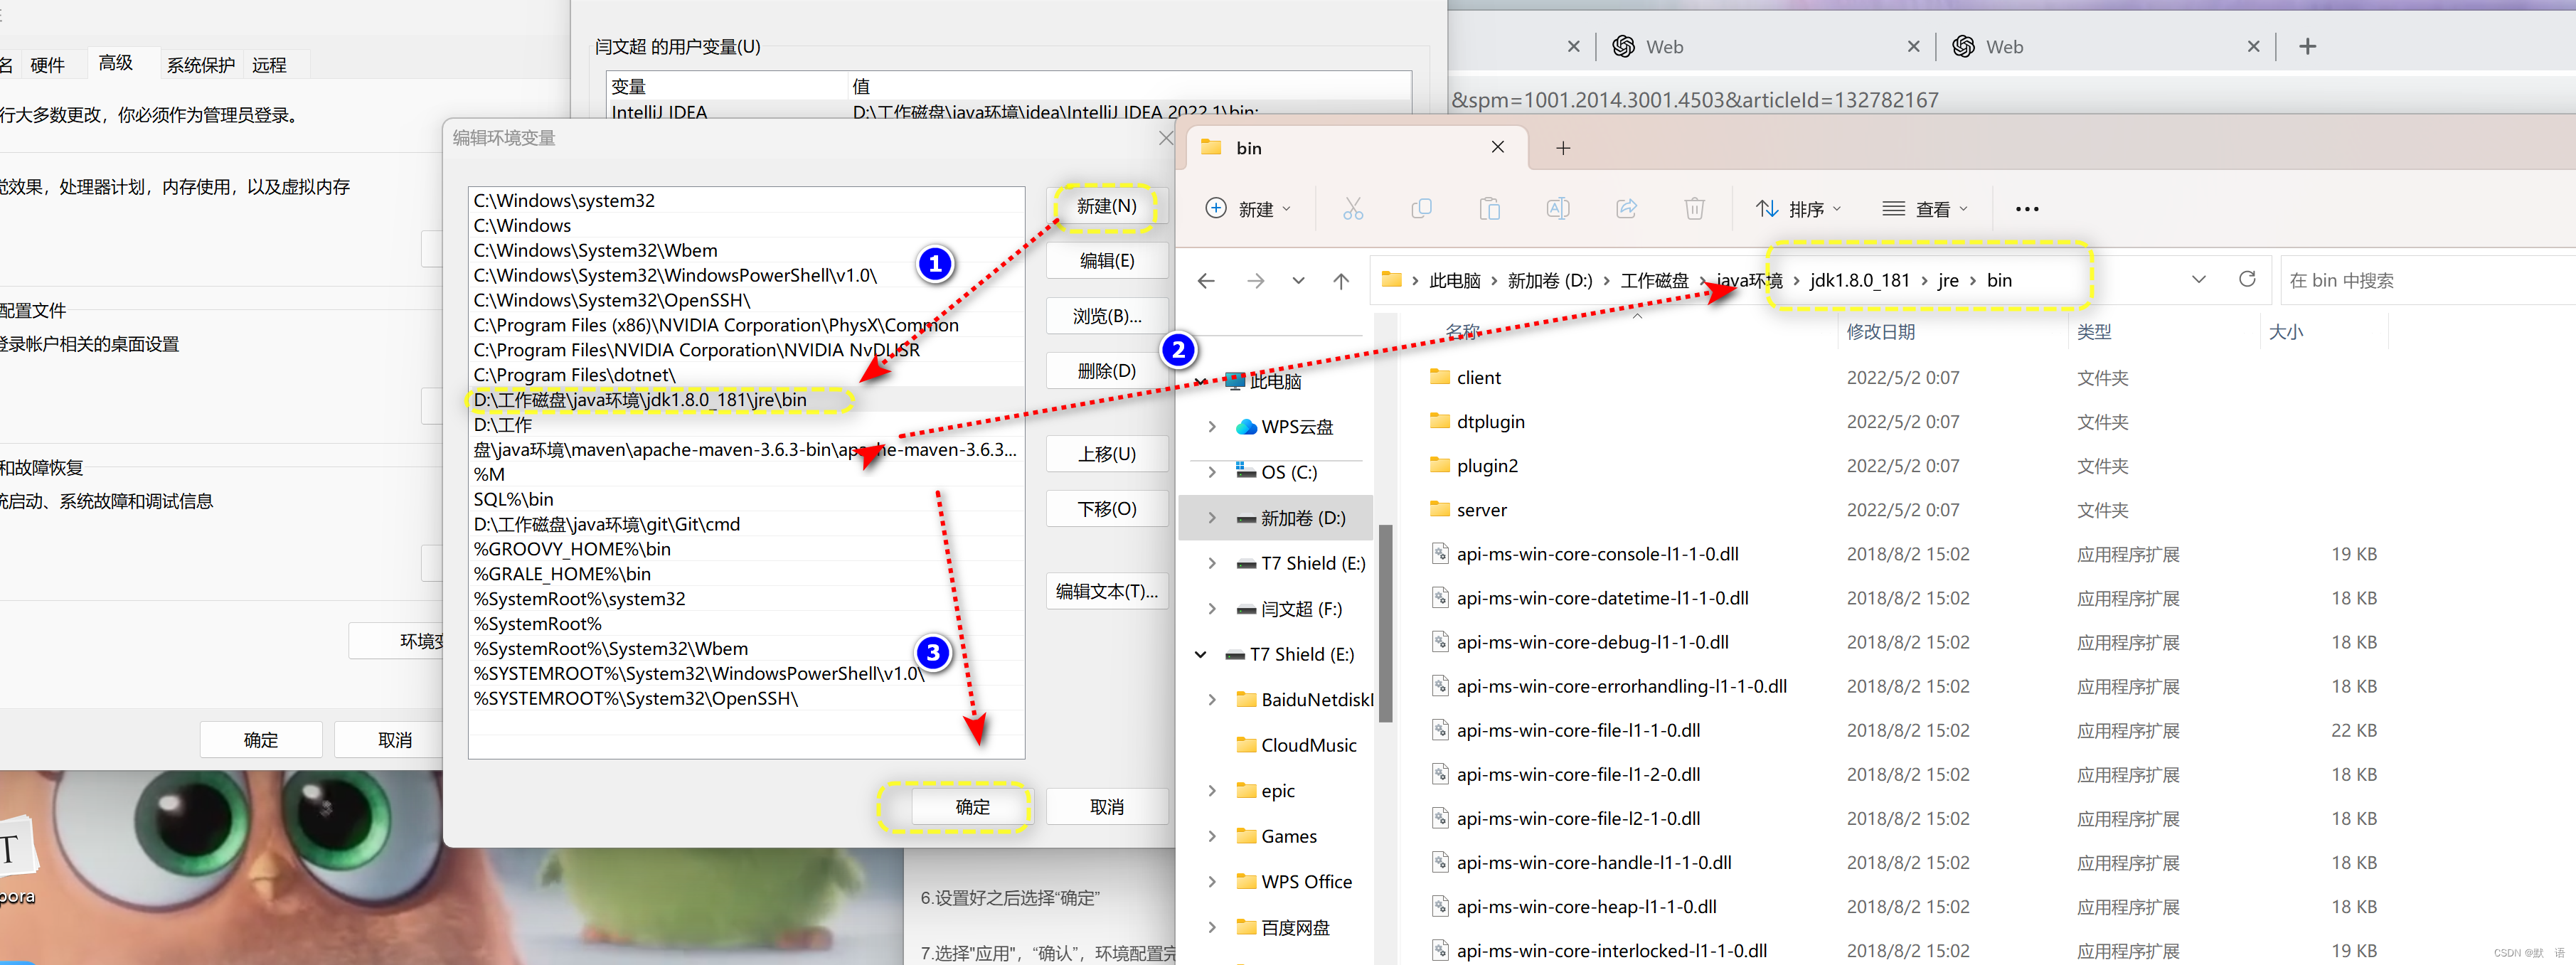Click 确定 in edit environment variable dialog
The height and width of the screenshot is (965, 2576).
coord(972,806)
